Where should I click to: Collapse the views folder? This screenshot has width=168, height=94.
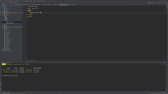tap(4, 21)
